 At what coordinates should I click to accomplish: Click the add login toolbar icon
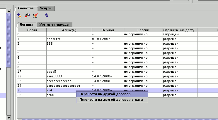pyautogui.click(x=19, y=15)
